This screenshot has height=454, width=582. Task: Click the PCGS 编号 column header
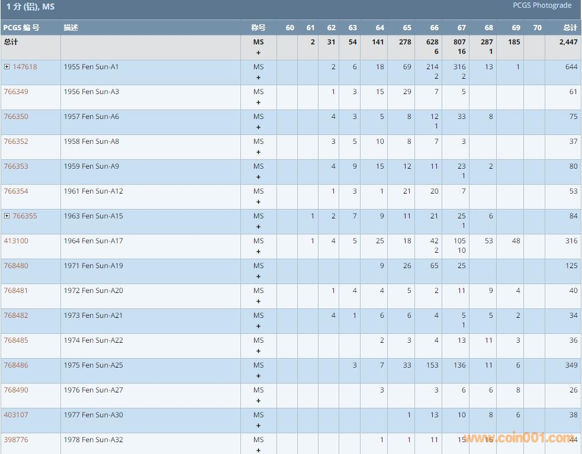(x=21, y=28)
